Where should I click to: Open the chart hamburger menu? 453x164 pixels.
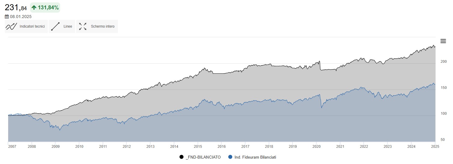pos(443,41)
